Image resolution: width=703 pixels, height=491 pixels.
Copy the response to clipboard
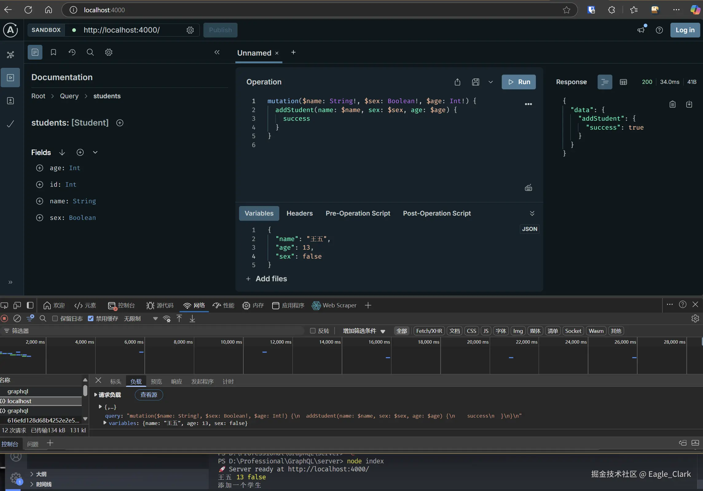[672, 104]
